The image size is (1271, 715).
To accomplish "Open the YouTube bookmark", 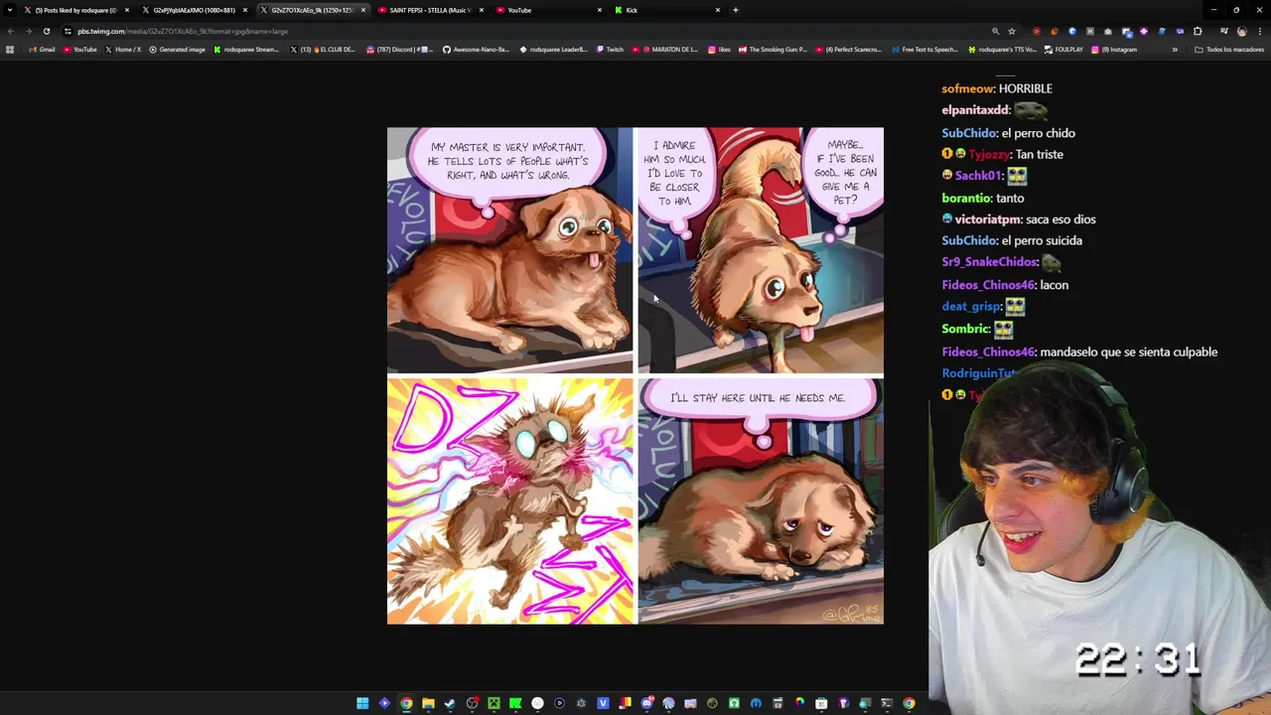I will tap(80, 50).
